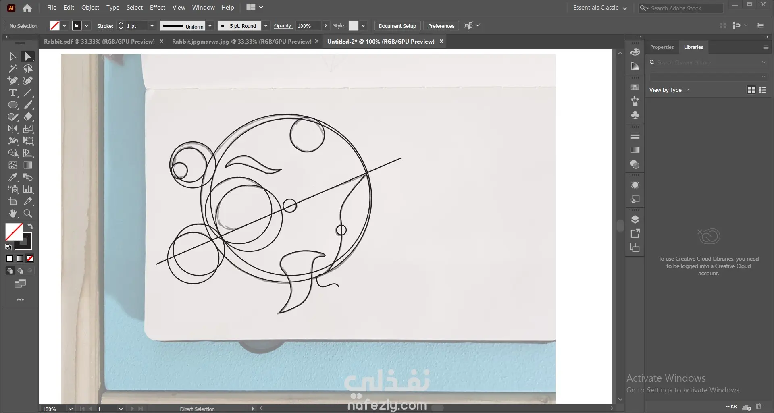Select the Scale tool
The image size is (774, 413).
(x=28, y=129)
